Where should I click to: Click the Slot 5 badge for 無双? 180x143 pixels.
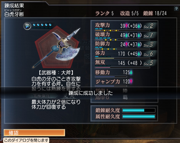pos(148,63)
